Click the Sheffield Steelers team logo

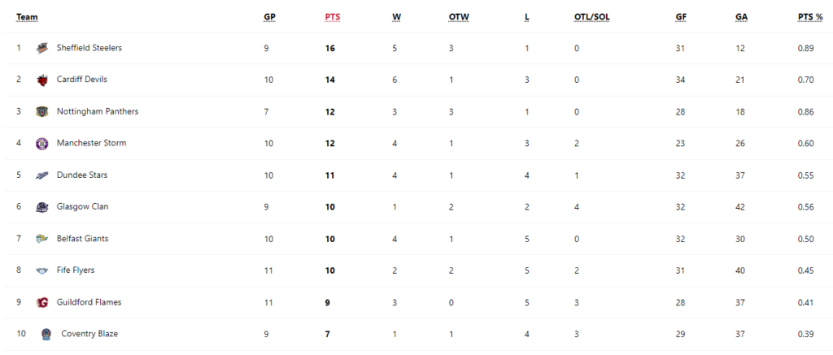[42, 48]
